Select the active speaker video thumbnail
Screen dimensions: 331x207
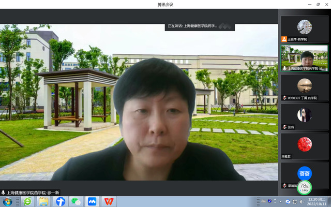click(x=304, y=58)
